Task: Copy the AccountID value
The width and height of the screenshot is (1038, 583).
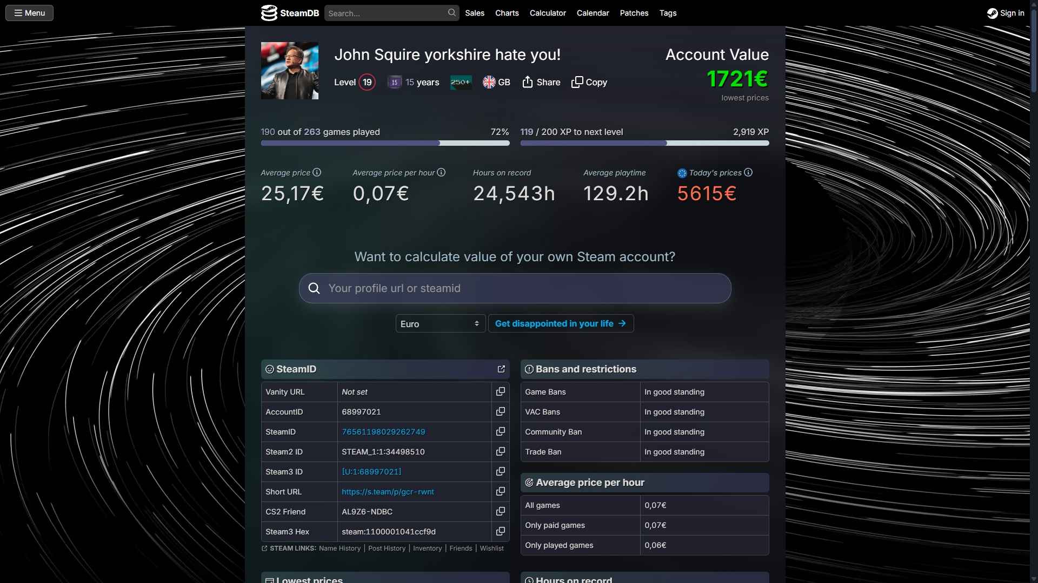Action: tap(501, 411)
